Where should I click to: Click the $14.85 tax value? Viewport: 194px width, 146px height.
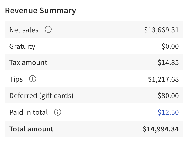click(168, 63)
